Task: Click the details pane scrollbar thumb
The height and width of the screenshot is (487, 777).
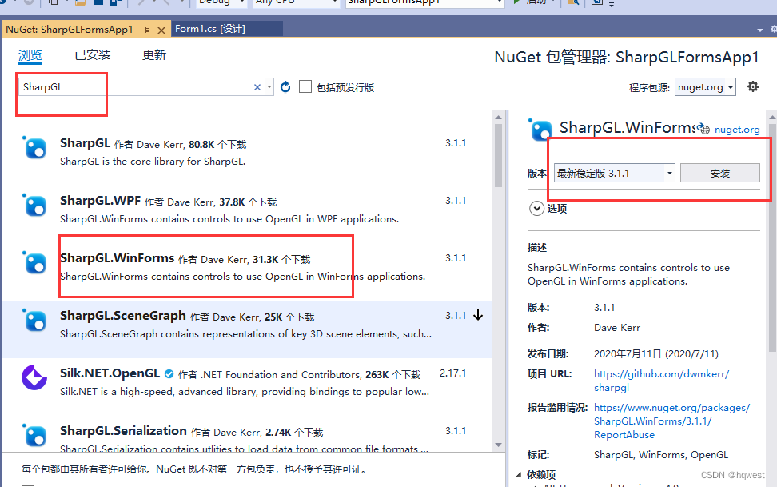Action: click(772, 238)
